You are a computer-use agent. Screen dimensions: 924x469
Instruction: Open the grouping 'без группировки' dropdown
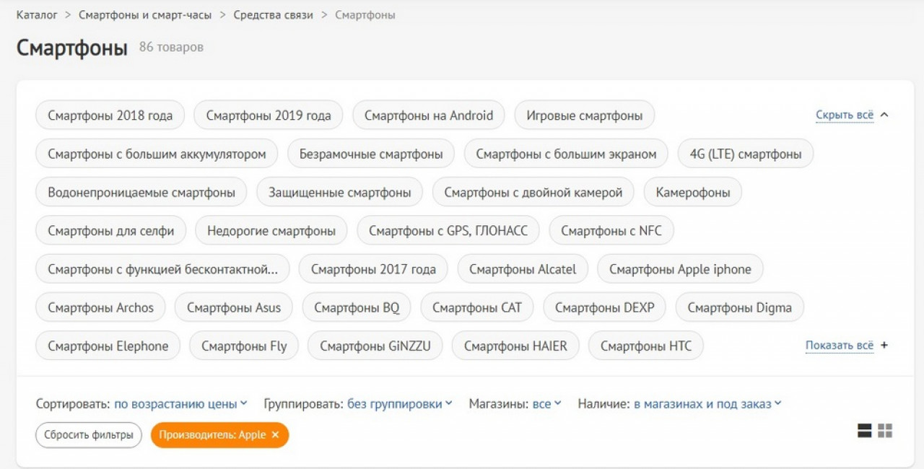399,404
